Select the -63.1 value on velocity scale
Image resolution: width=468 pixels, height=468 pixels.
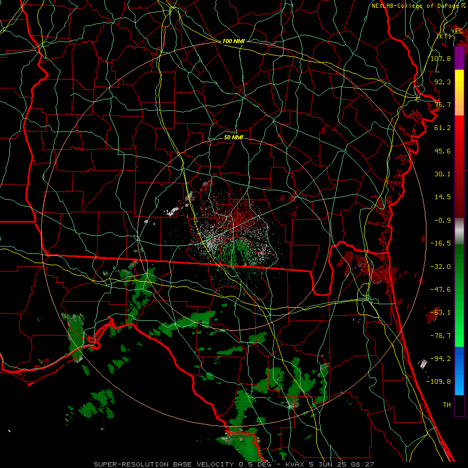click(440, 313)
